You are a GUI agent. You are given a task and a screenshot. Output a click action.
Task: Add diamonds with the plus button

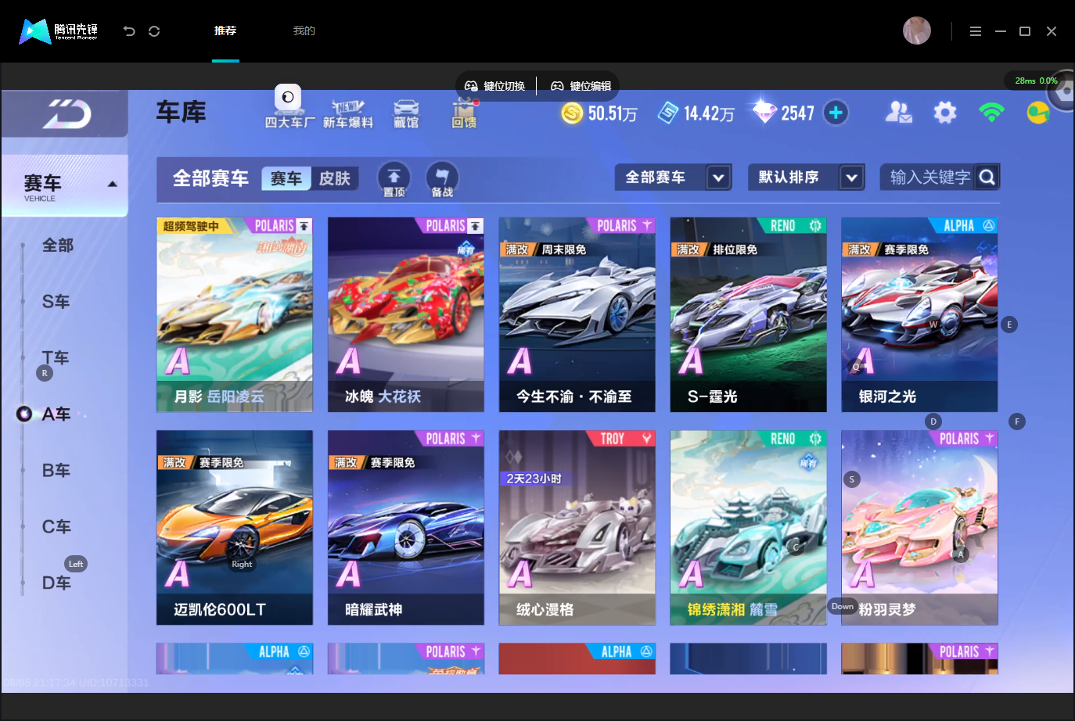pyautogui.click(x=836, y=113)
